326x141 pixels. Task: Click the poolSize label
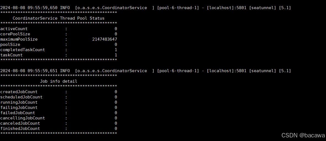point(10,45)
